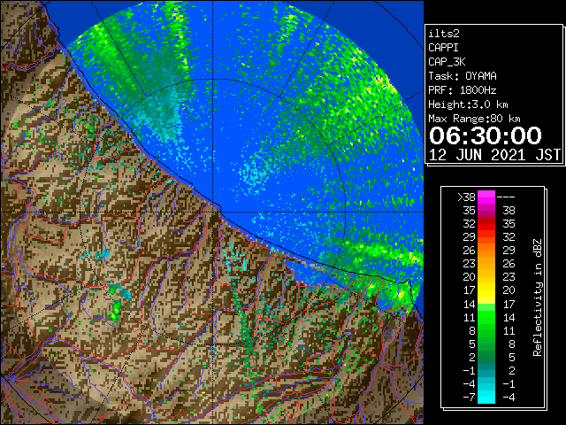Image resolution: width=566 pixels, height=425 pixels.
Task: Pick the cyan -7 to -4 dBZ band
Action: pyautogui.click(x=486, y=397)
